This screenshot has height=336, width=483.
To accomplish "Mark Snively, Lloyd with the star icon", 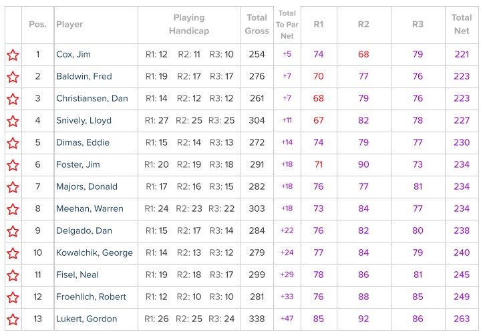I will coord(13,121).
